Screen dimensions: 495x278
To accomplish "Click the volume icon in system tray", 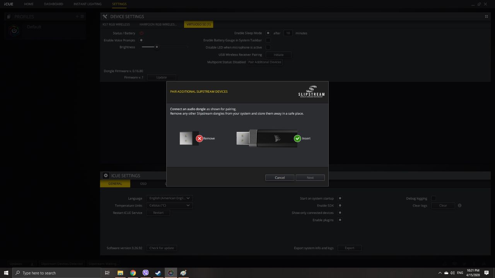I will point(452,273).
